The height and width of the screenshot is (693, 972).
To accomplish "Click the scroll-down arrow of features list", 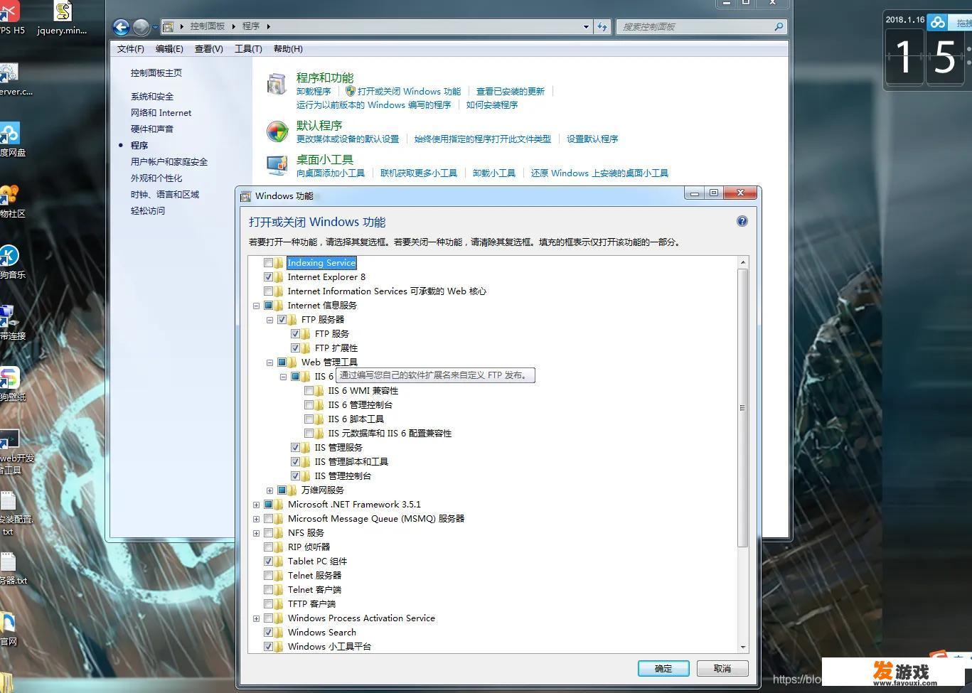I will coord(743,648).
